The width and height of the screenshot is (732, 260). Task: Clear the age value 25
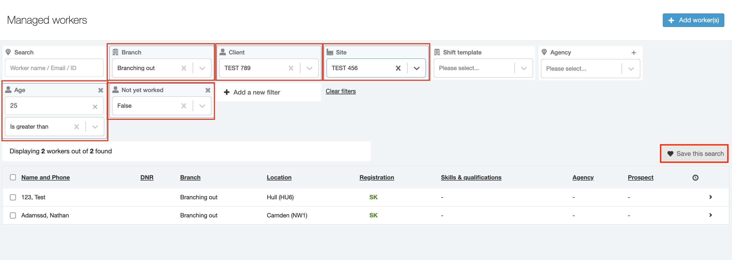point(95,107)
